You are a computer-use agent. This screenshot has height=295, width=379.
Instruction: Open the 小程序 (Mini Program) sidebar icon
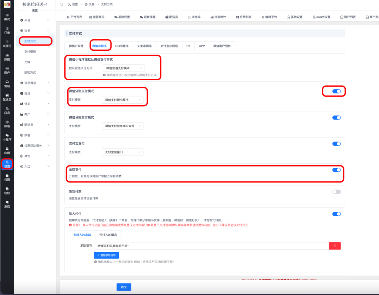(x=7, y=137)
